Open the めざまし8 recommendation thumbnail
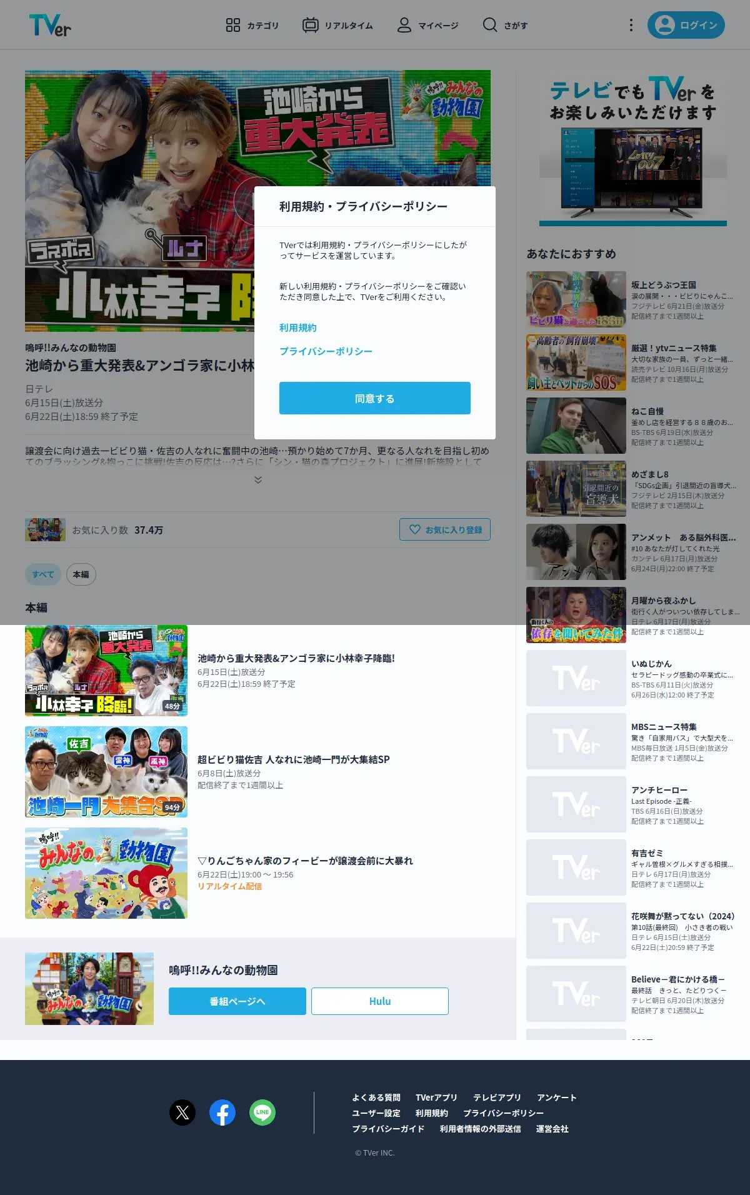The width and height of the screenshot is (750, 1195). pyautogui.click(x=576, y=489)
